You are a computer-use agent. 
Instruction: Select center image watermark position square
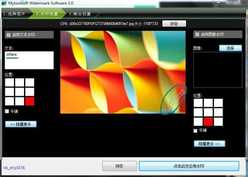point(208,112)
